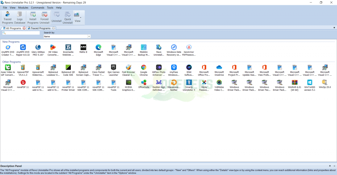Click the View toolbar button icon
337x175 pixels.
77,14
